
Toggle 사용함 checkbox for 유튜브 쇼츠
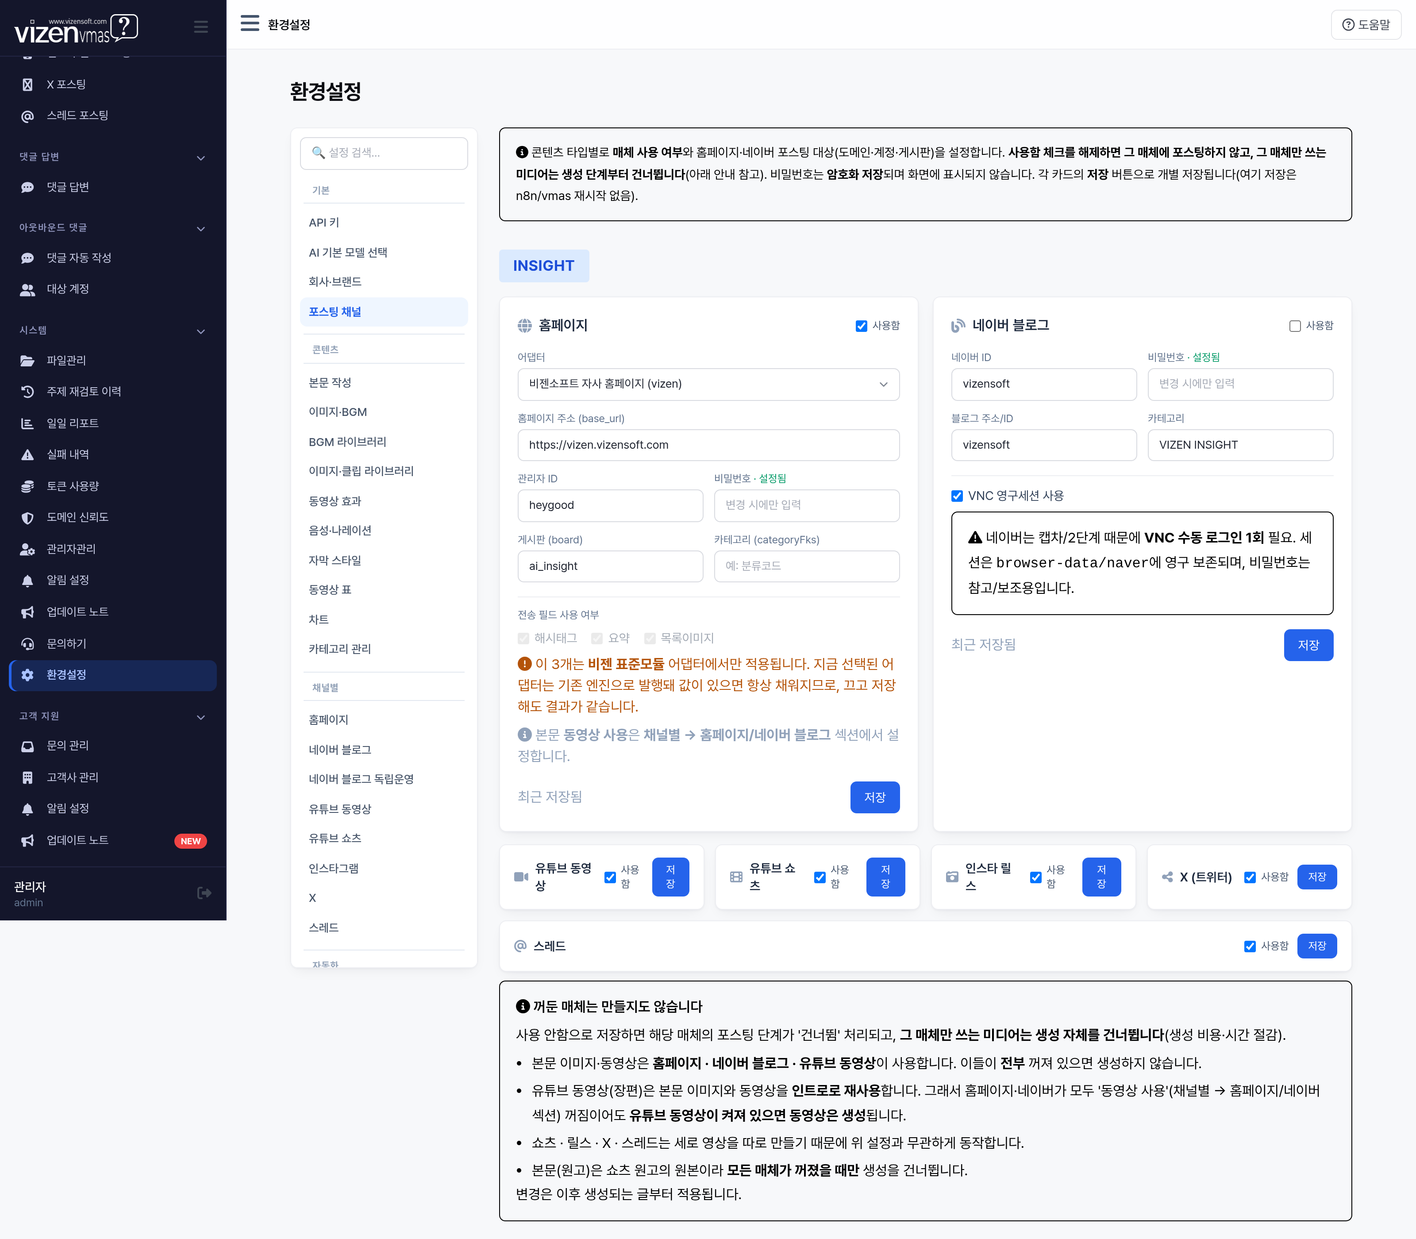[x=820, y=877]
